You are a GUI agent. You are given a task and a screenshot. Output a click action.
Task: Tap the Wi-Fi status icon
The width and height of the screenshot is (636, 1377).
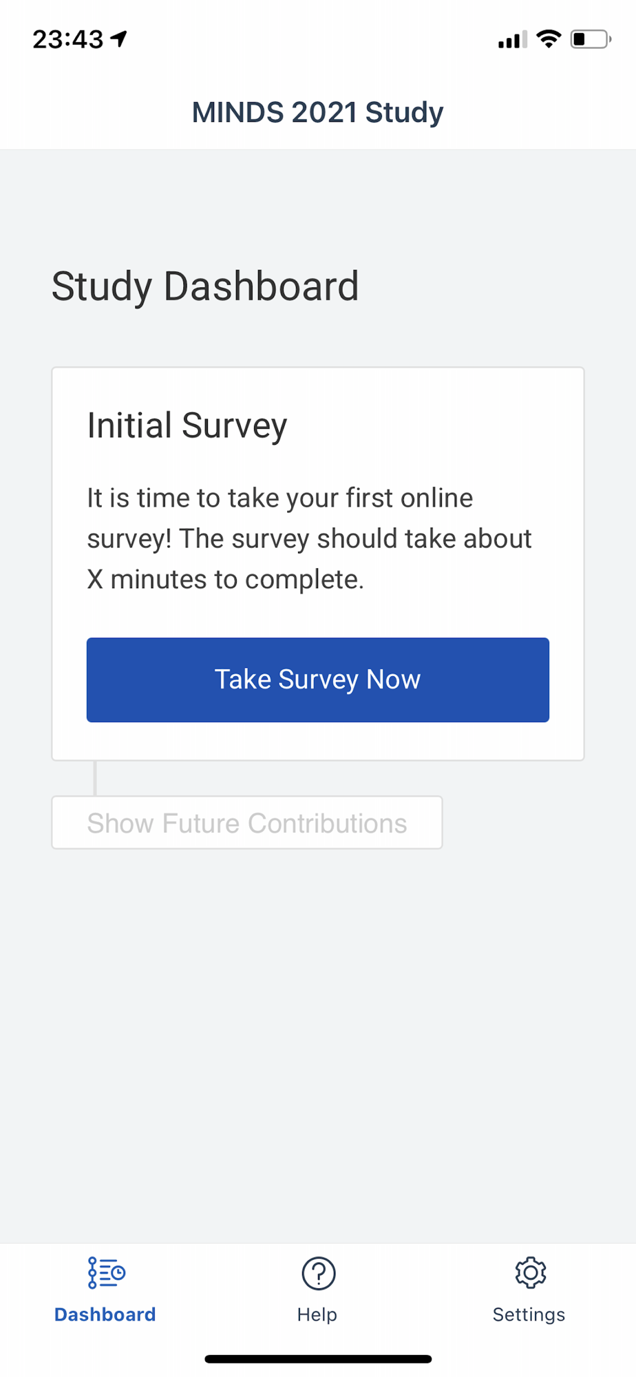click(549, 39)
